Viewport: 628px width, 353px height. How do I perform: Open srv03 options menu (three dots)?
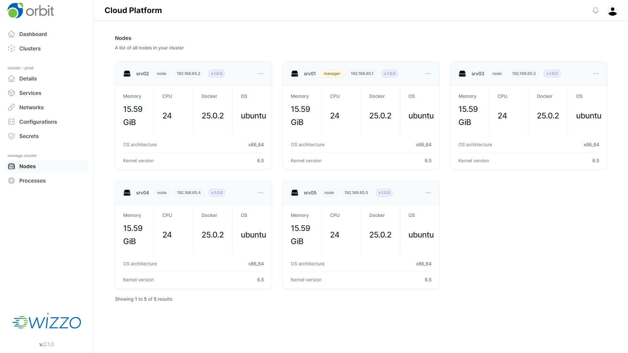pos(596,74)
